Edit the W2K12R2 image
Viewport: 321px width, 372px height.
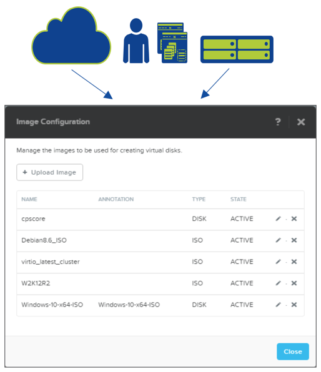pos(278,283)
